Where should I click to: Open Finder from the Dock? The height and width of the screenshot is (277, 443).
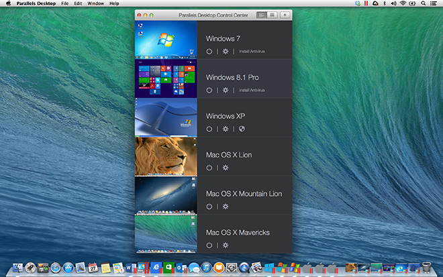tap(18, 268)
